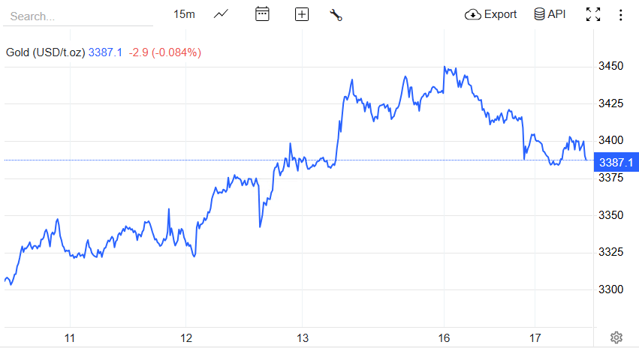Click the 13 date axis marker
Viewport: 639px width, 348px height.
coord(303,338)
